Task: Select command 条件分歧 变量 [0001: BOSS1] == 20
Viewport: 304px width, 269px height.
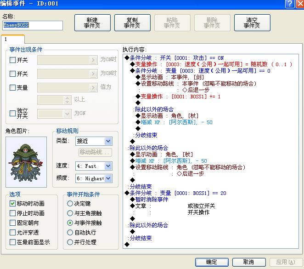Action: coord(175,193)
